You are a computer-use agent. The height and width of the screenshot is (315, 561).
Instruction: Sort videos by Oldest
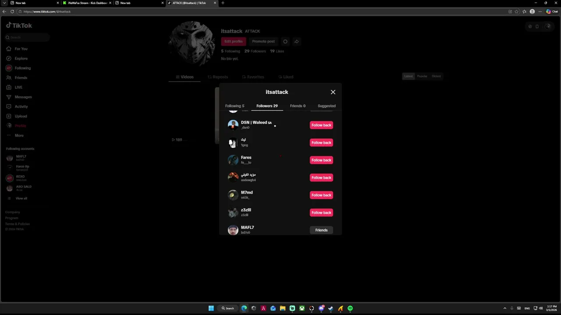(x=436, y=76)
